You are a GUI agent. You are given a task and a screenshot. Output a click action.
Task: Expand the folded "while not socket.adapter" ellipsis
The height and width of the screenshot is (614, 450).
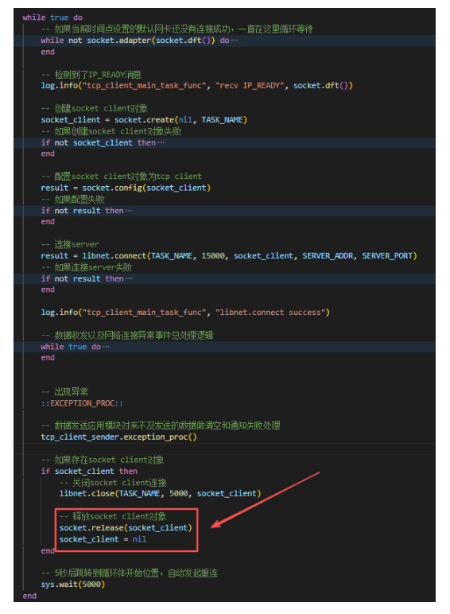[x=235, y=41]
